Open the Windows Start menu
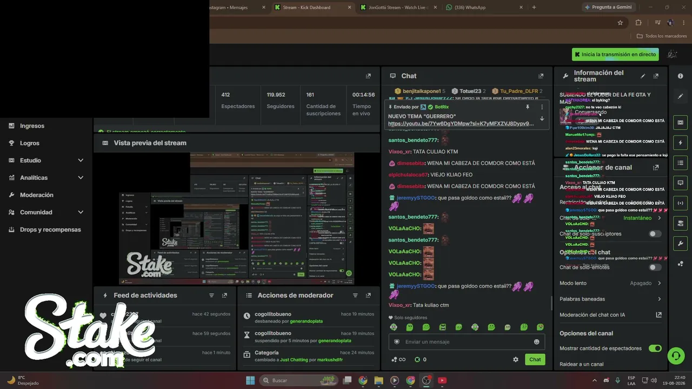This screenshot has width=692, height=389. pyautogui.click(x=250, y=380)
